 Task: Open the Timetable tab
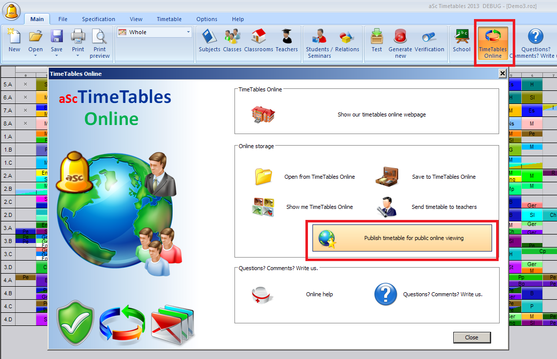tap(169, 19)
